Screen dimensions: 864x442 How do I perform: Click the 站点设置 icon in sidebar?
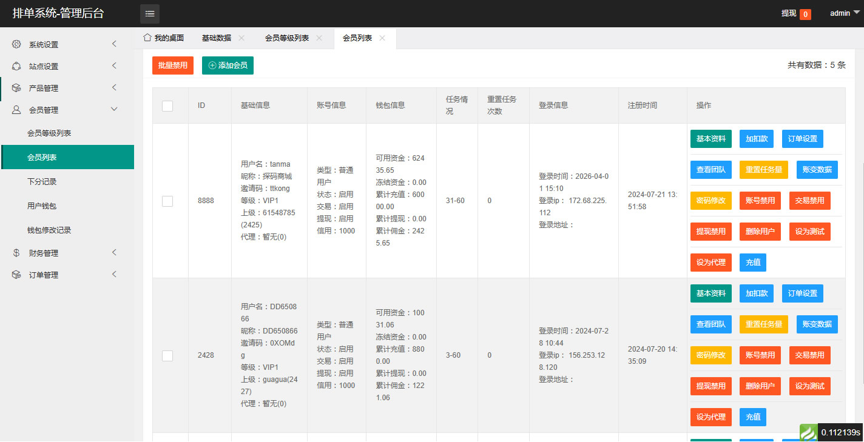click(x=17, y=66)
